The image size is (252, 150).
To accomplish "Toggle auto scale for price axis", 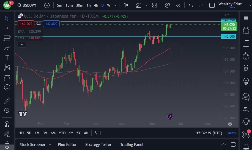I will coord(232,133).
